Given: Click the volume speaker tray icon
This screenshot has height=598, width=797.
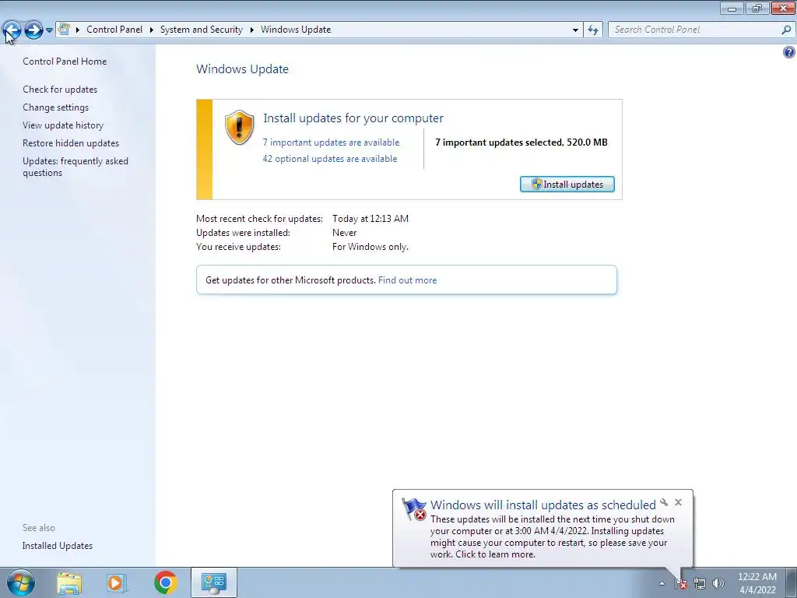Looking at the screenshot, I should tap(718, 583).
